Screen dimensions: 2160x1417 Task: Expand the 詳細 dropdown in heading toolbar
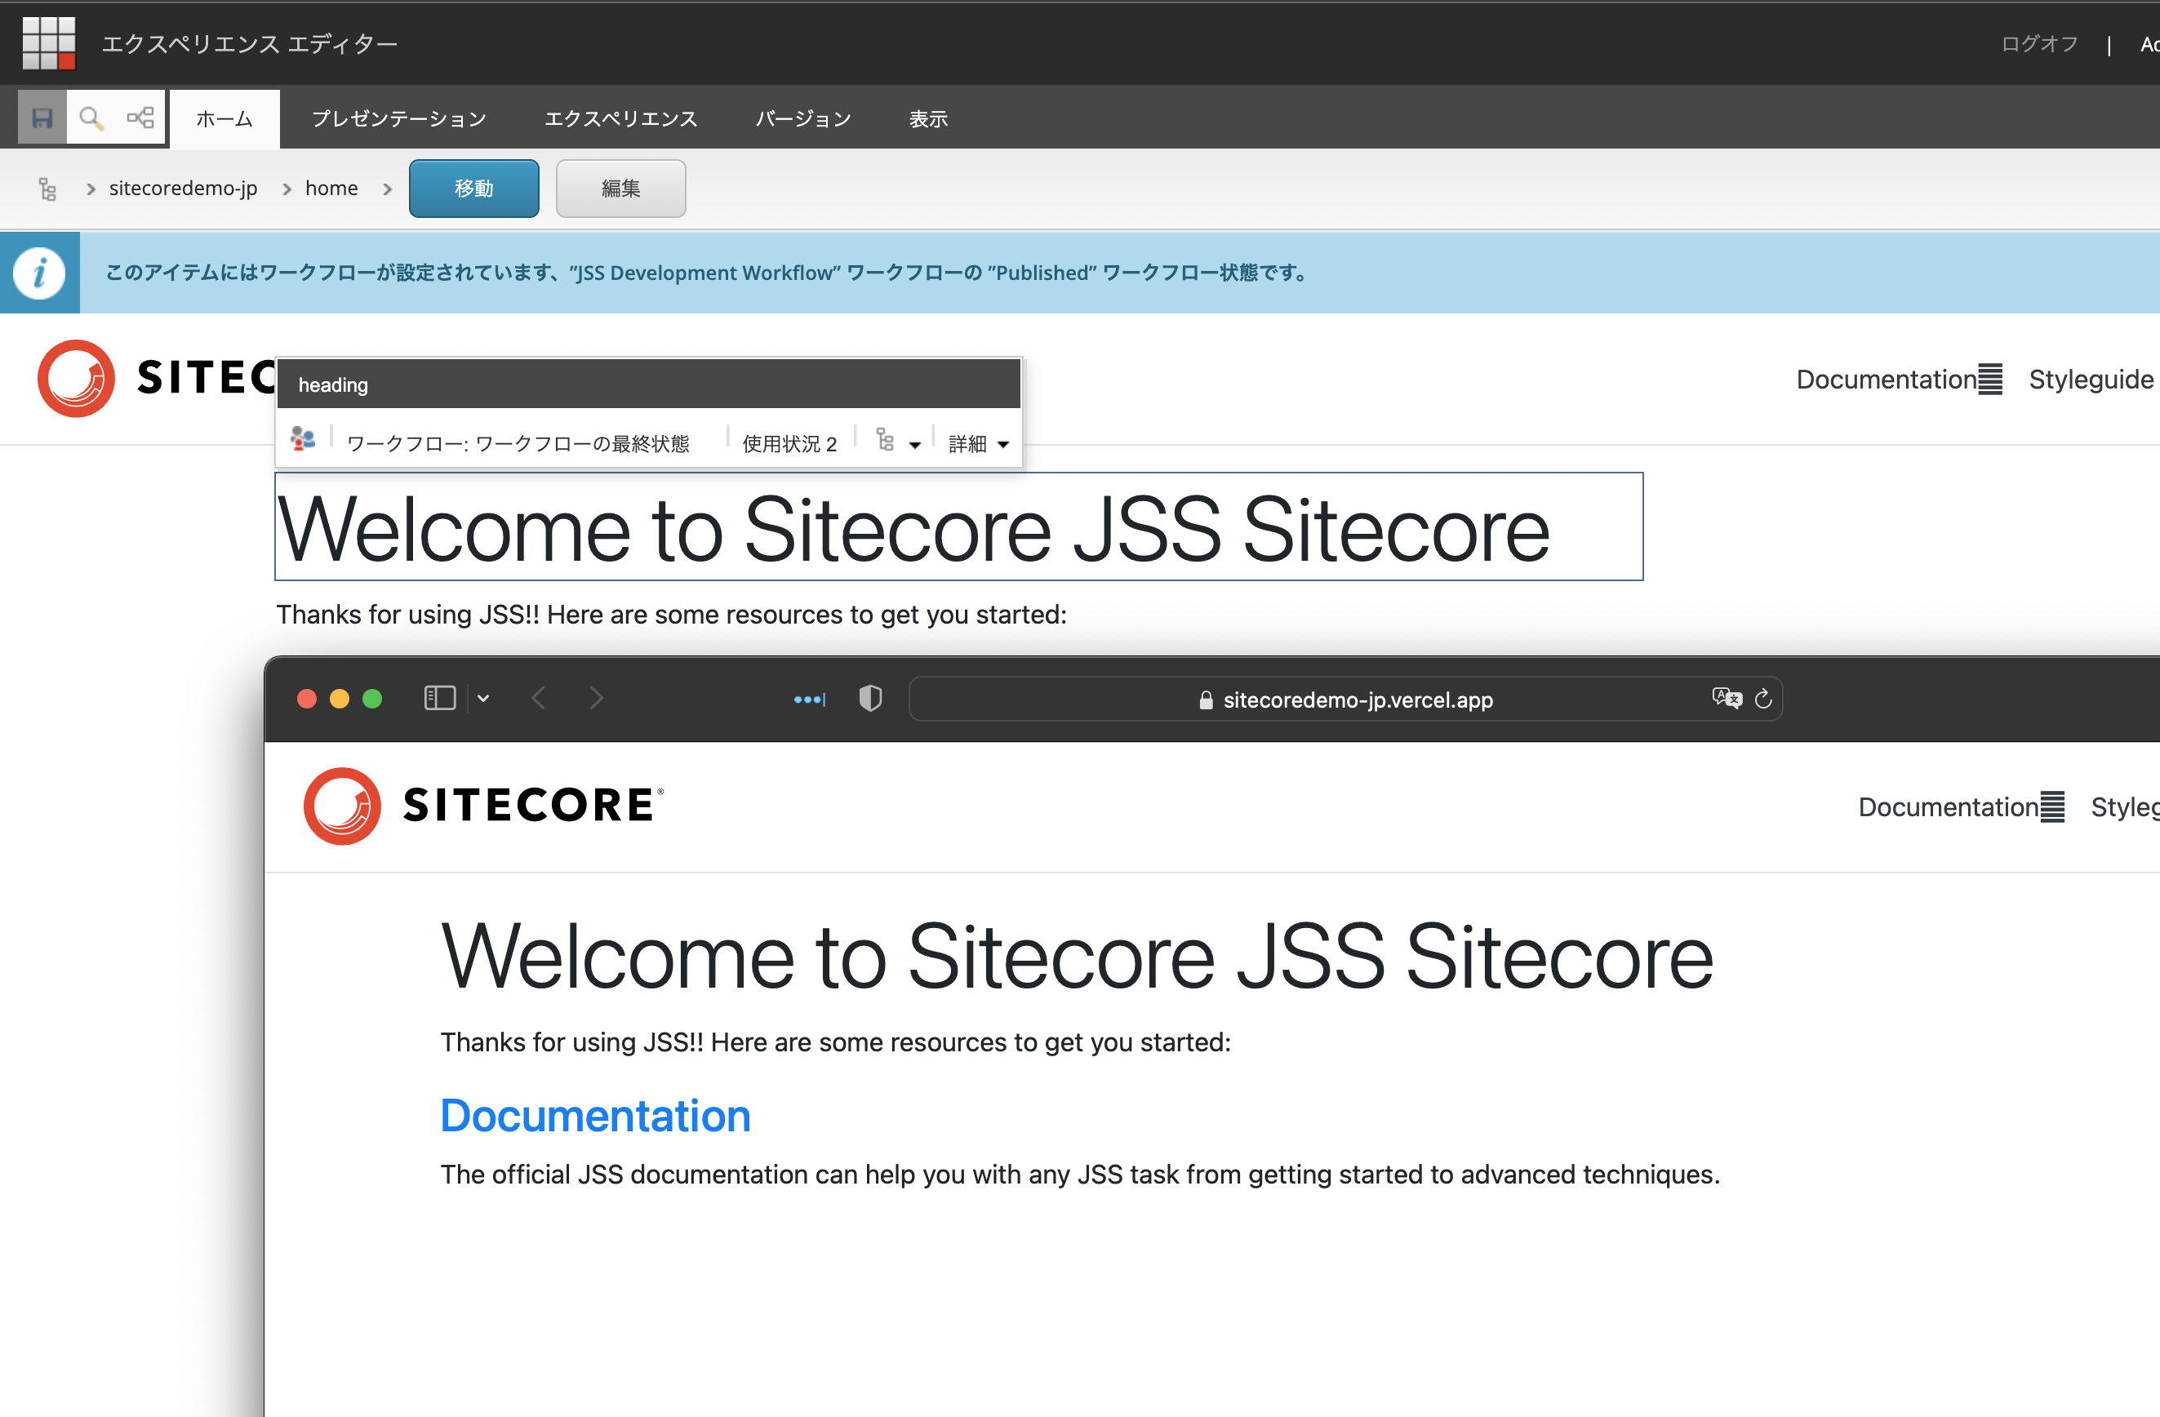(978, 444)
